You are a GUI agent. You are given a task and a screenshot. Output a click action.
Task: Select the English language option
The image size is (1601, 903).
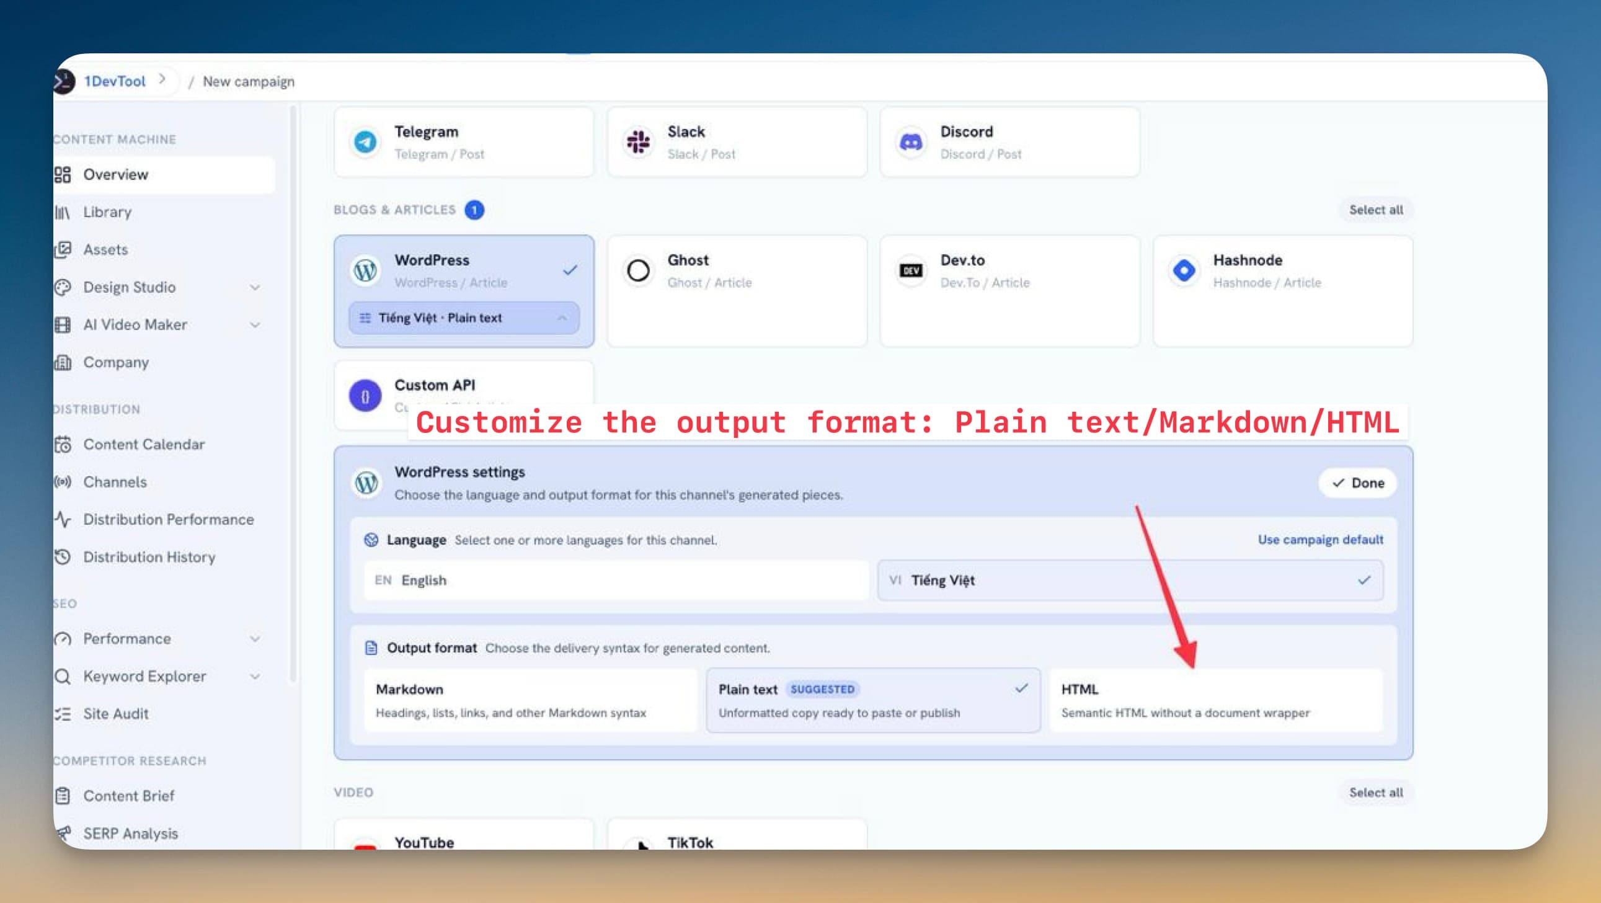(616, 580)
